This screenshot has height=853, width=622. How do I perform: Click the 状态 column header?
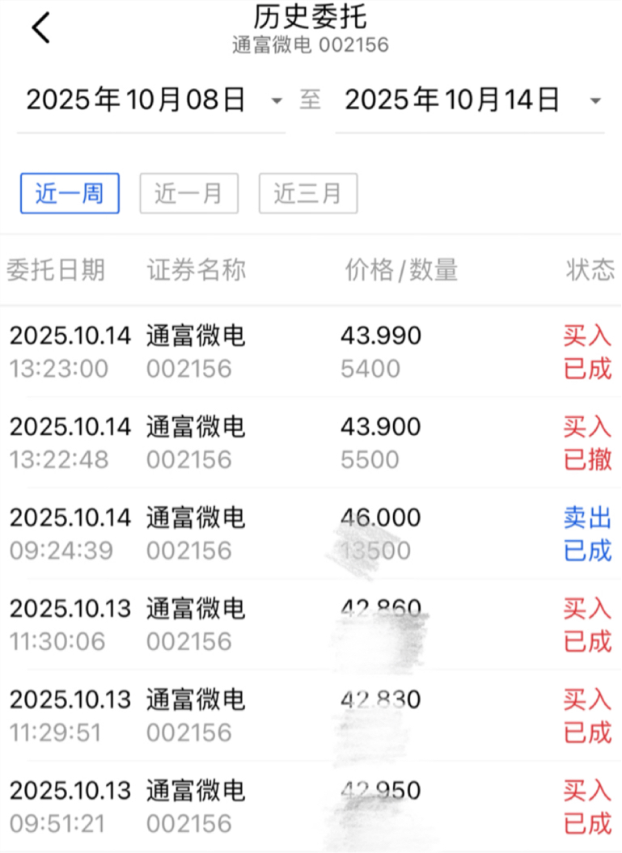pos(590,270)
